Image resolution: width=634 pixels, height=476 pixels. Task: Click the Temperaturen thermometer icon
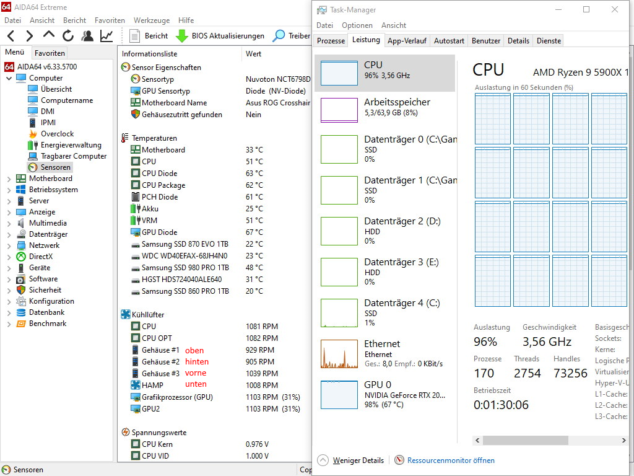125,138
